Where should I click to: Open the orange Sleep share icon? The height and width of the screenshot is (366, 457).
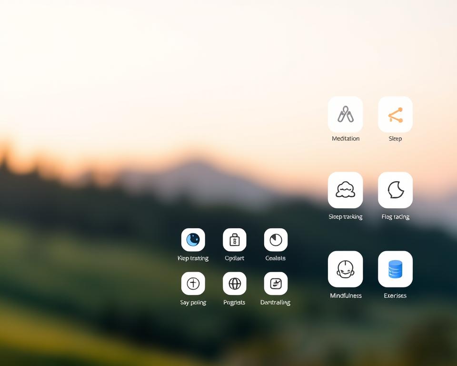tap(395, 114)
